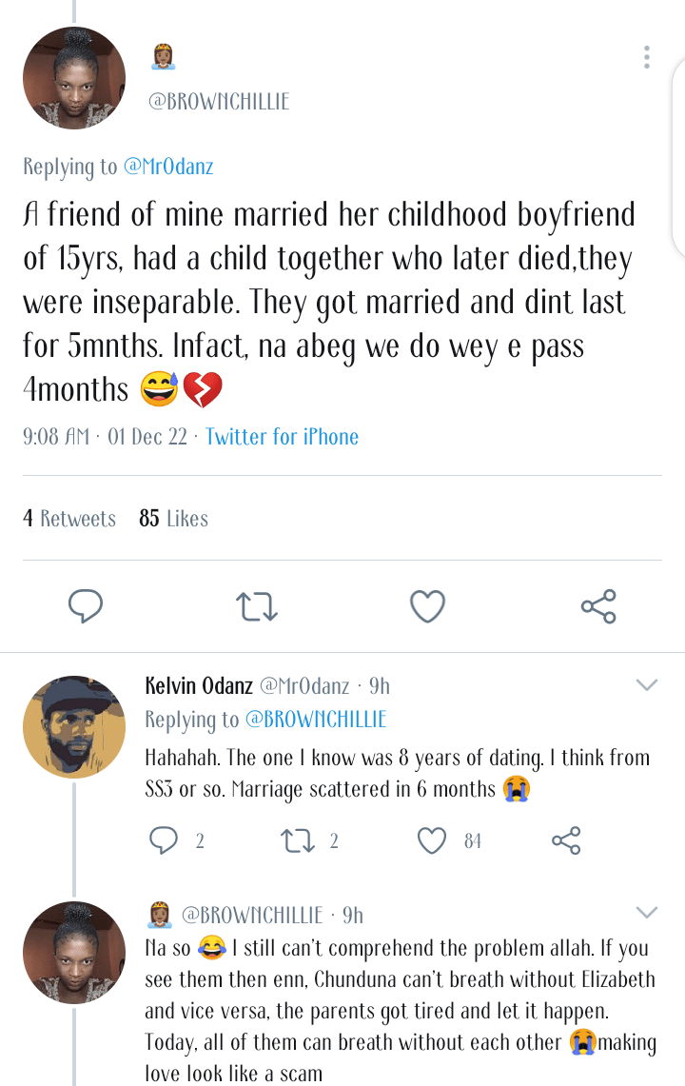The height and width of the screenshot is (1086, 685).
Task: Open the @MrOdanz mention in main tweet
Action: pyautogui.click(x=168, y=167)
